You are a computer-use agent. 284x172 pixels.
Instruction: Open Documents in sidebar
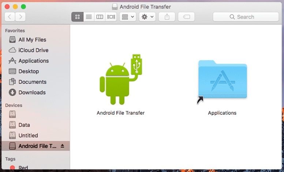click(x=35, y=82)
